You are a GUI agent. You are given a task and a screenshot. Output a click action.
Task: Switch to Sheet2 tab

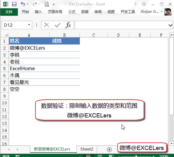(x=87, y=149)
